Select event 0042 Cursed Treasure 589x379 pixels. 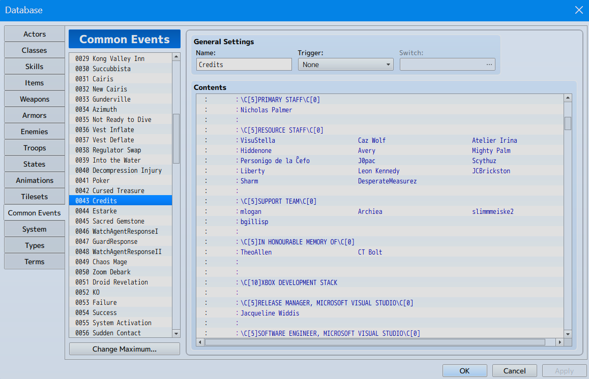click(x=121, y=190)
